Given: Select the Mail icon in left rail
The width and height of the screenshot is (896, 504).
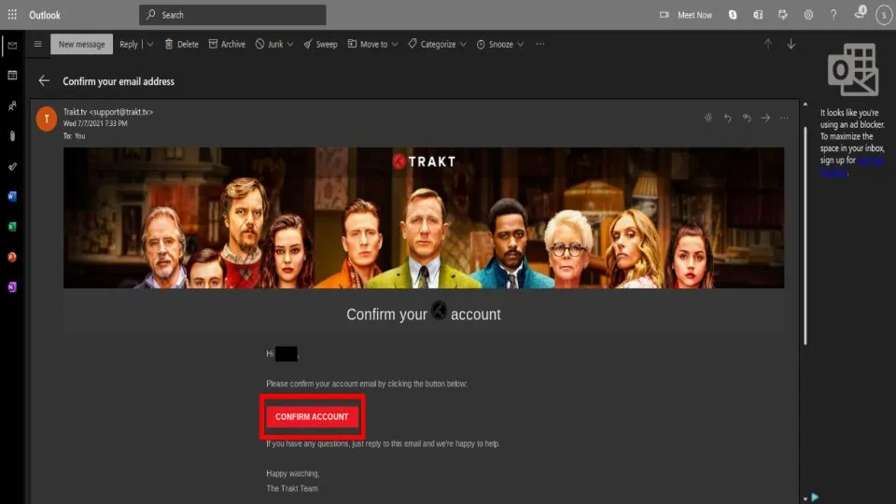Looking at the screenshot, I should tap(12, 45).
